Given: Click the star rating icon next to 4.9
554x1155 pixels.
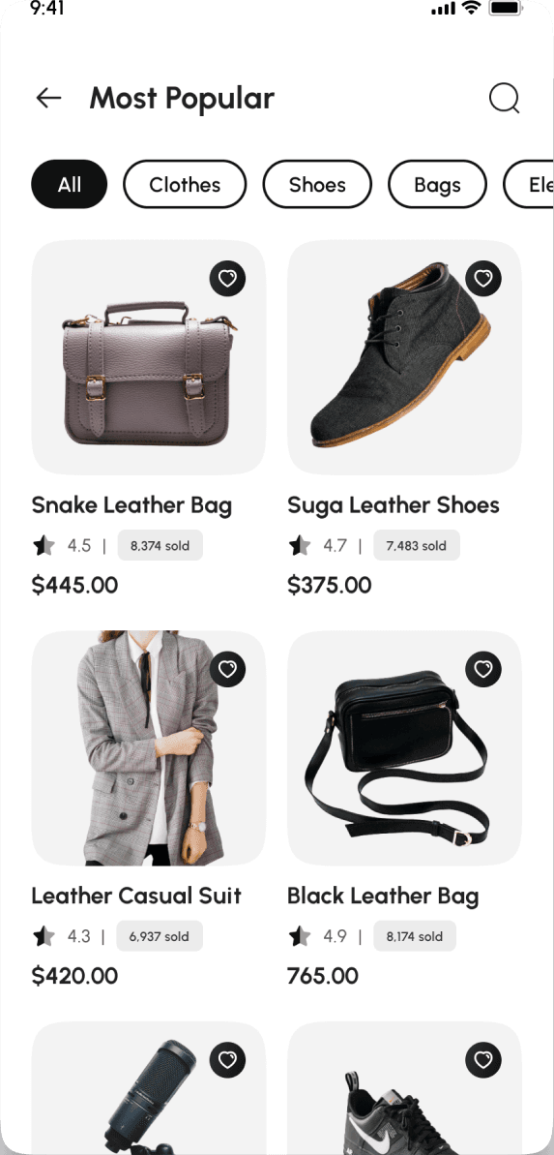Looking at the screenshot, I should click(x=300, y=936).
